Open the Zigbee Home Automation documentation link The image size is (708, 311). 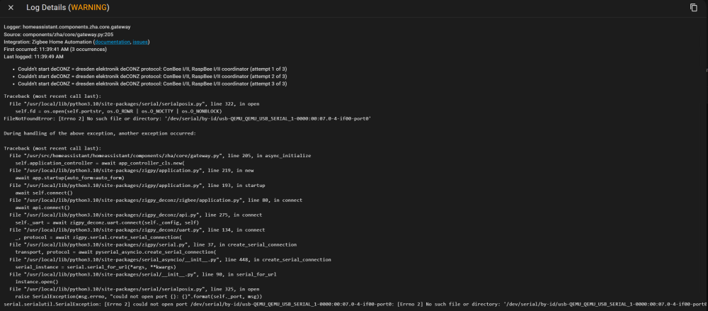pyautogui.click(x=113, y=42)
